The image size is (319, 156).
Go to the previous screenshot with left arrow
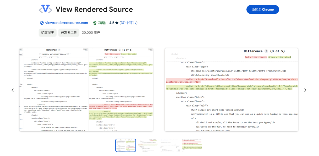click(x=12, y=90)
